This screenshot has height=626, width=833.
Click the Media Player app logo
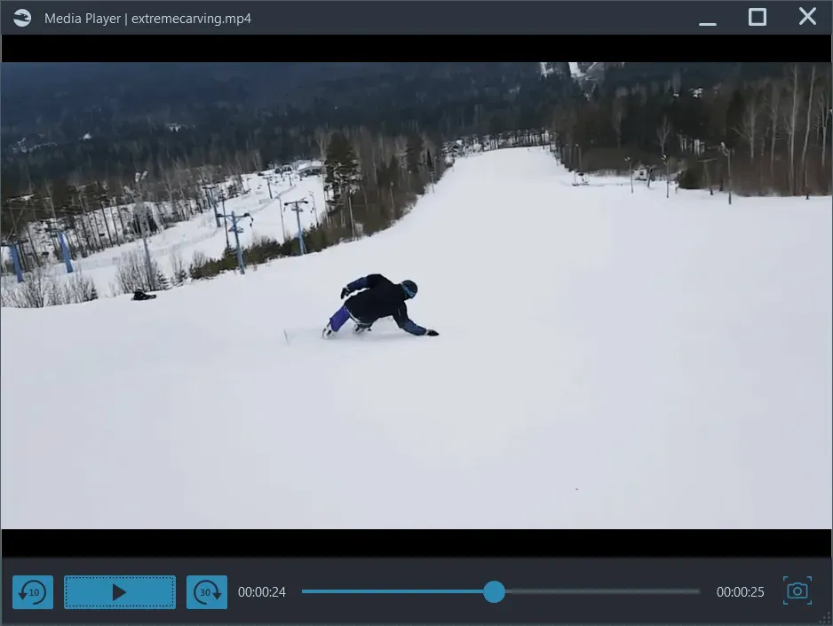tap(22, 18)
